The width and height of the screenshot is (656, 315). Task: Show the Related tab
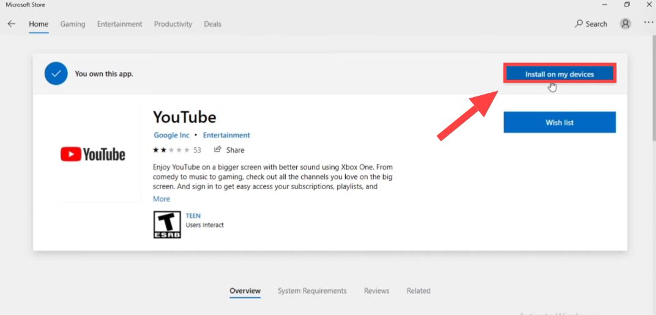419,291
